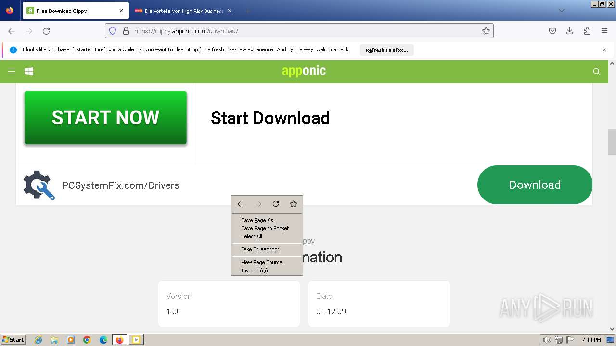Image resolution: width=616 pixels, height=346 pixels.
Task: Click the Date 01.12.09 info card
Action: click(379, 304)
